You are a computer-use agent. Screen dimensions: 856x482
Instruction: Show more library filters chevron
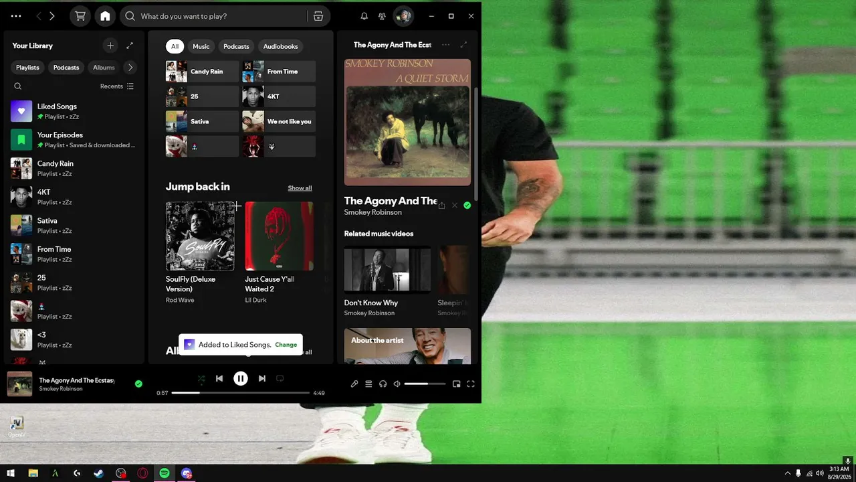click(x=130, y=68)
